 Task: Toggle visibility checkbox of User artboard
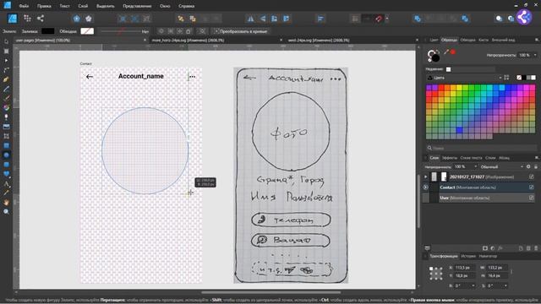(532, 198)
